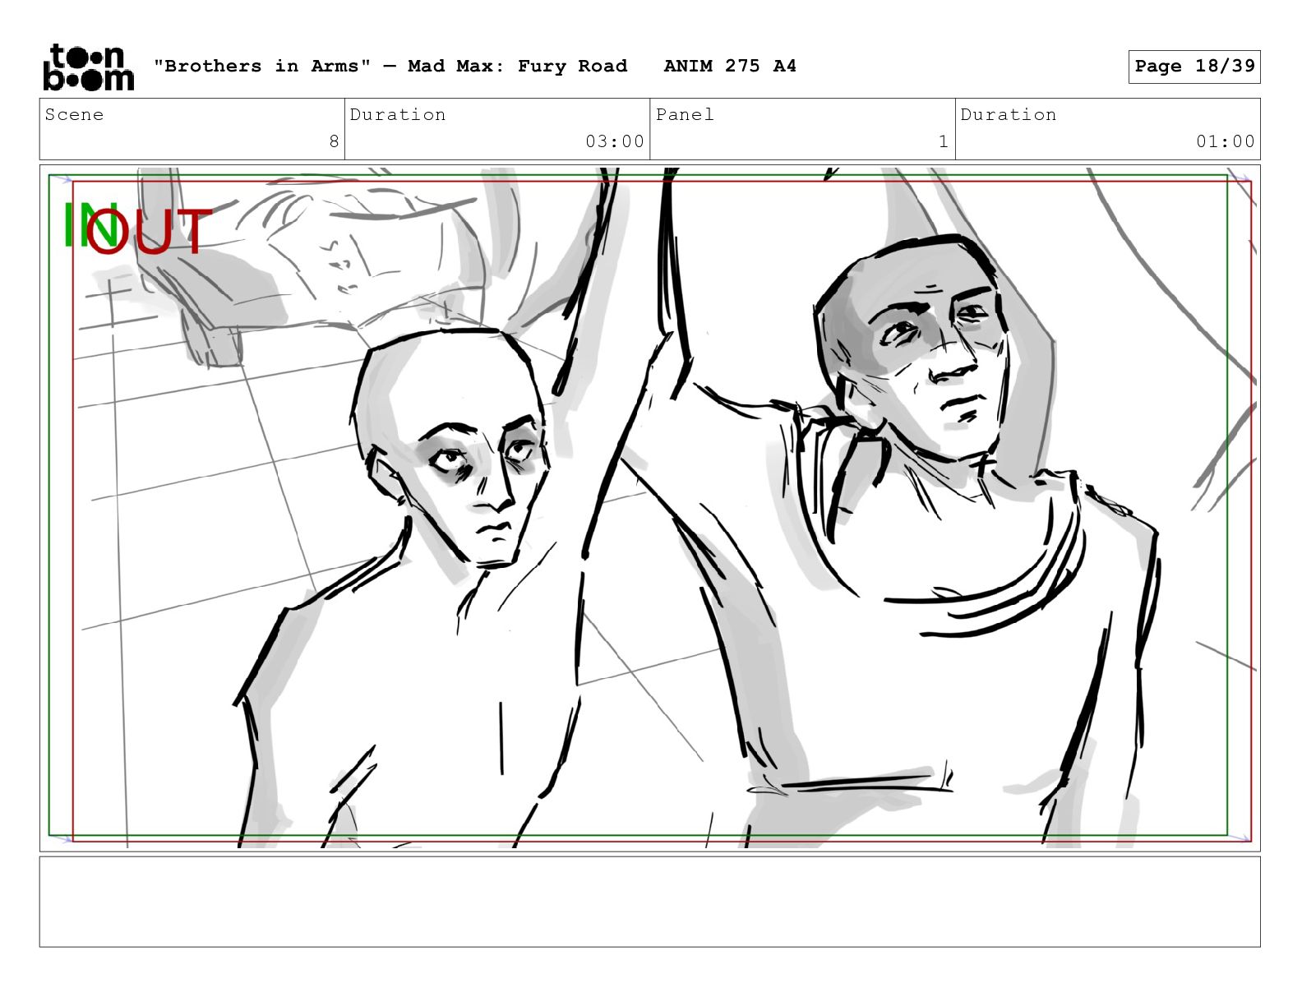Click the Page 18/39 box
Screen dimensions: 1302x1006
tap(1194, 67)
